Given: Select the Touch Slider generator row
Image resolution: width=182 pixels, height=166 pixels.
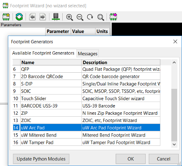Looking at the screenshot, I should point(87,99).
